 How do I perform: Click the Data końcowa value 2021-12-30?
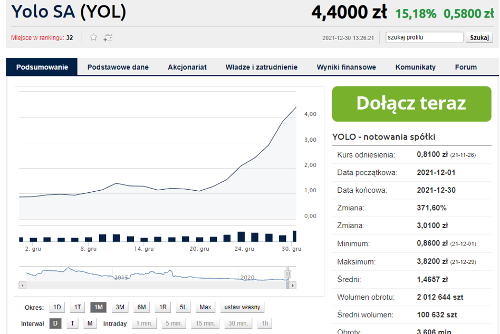pyautogui.click(x=436, y=190)
